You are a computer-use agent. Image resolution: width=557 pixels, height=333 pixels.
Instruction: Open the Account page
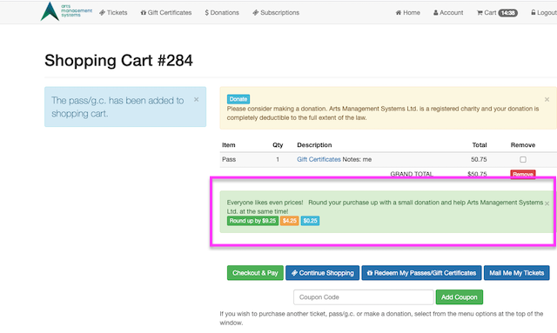coord(448,12)
